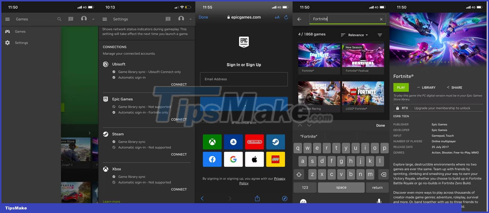Go back in browser toolbar
The height and width of the screenshot is (213, 489).
pyautogui.click(x=202, y=198)
